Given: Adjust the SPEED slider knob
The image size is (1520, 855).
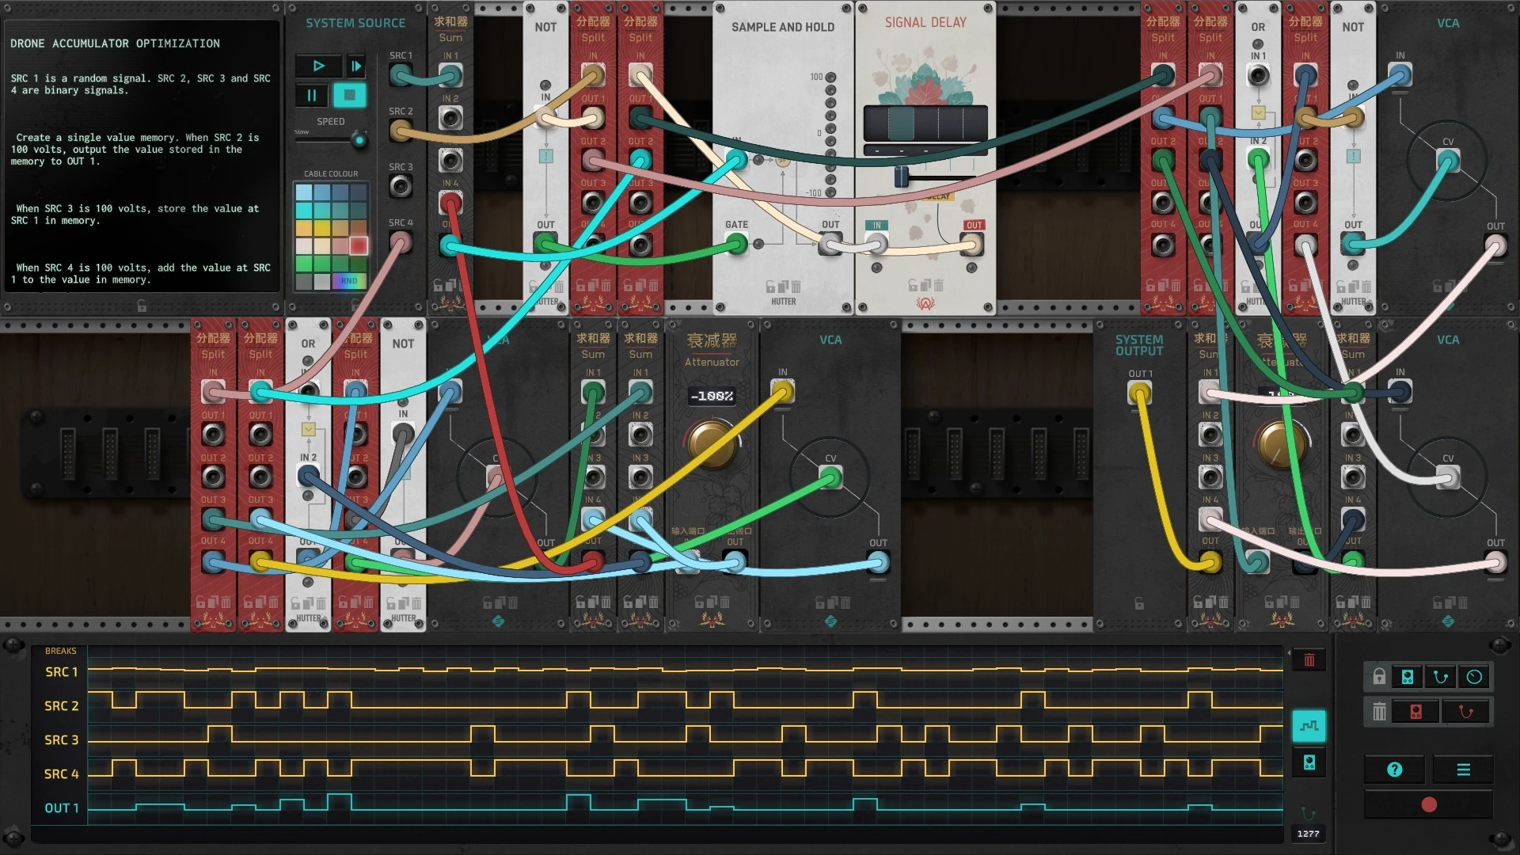Looking at the screenshot, I should pos(359,141).
